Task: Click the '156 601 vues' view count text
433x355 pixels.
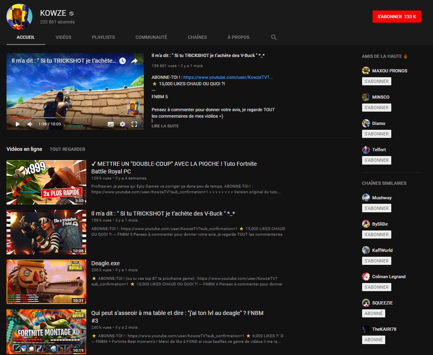Action: click(164, 66)
